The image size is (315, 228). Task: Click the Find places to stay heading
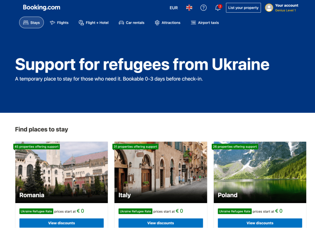pos(42,129)
